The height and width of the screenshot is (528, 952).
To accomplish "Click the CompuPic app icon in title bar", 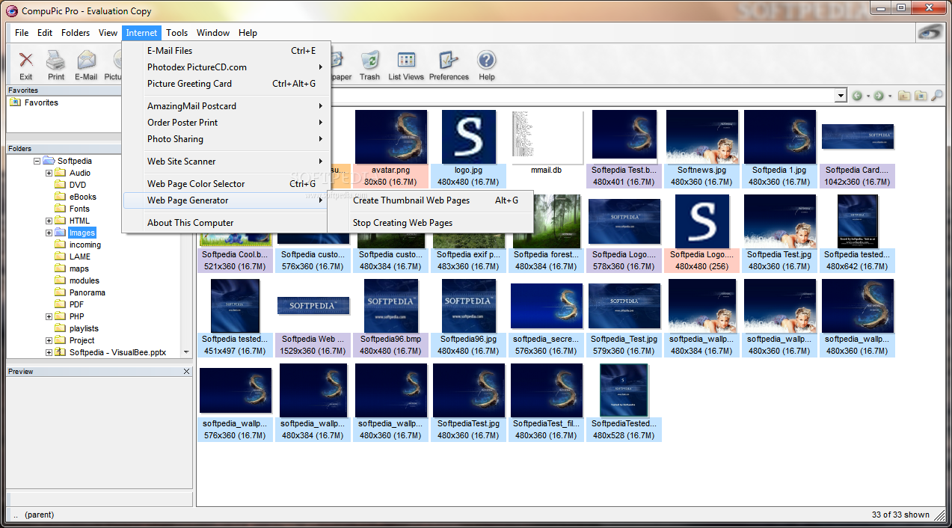I will point(12,10).
